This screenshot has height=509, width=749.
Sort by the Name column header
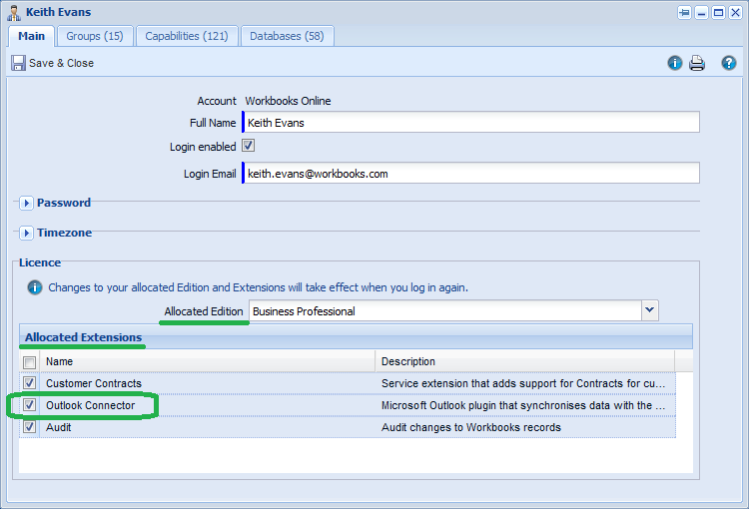coord(208,361)
